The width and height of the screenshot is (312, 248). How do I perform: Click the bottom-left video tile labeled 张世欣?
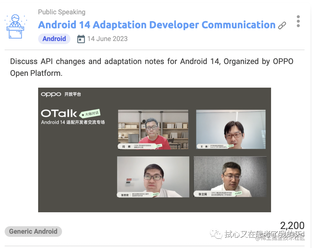(x=153, y=177)
